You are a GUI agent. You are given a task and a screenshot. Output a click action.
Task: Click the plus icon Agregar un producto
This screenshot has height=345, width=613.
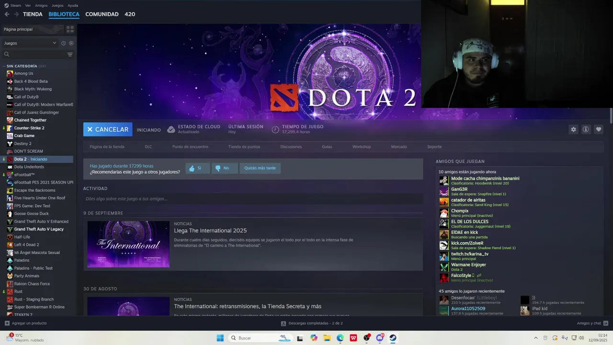pos(7,323)
